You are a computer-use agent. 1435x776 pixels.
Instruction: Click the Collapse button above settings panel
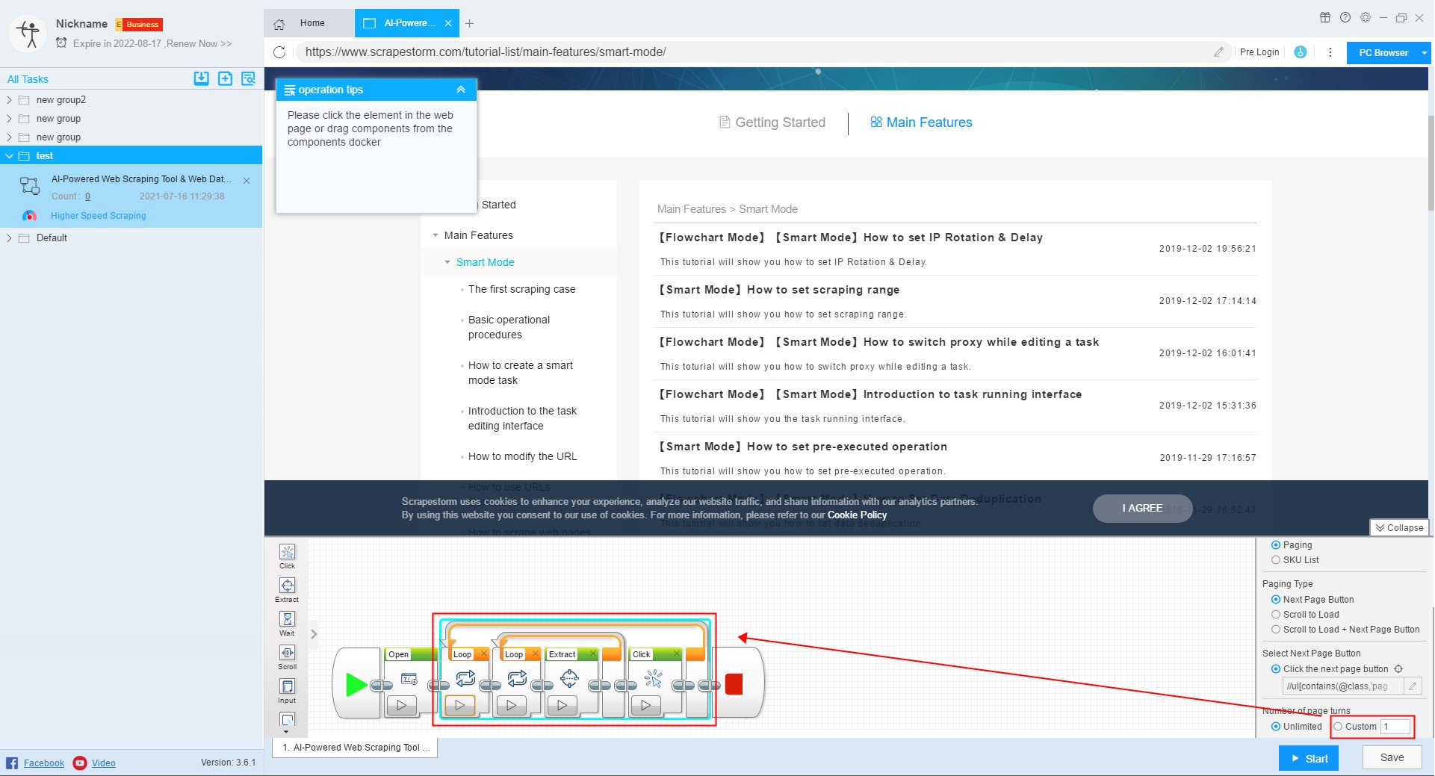[x=1399, y=528]
